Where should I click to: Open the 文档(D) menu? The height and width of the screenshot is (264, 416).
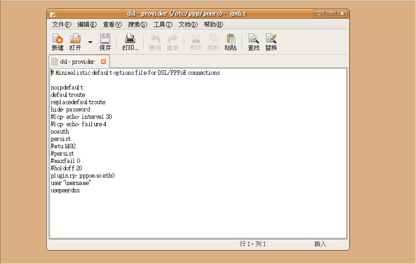[x=188, y=24]
